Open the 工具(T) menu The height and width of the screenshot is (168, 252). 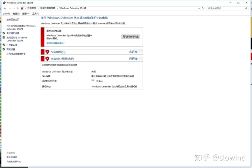tap(36, 14)
